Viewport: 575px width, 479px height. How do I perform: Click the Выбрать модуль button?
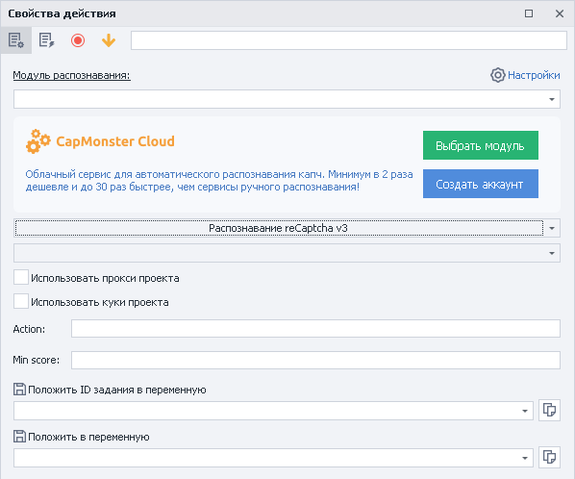click(481, 145)
